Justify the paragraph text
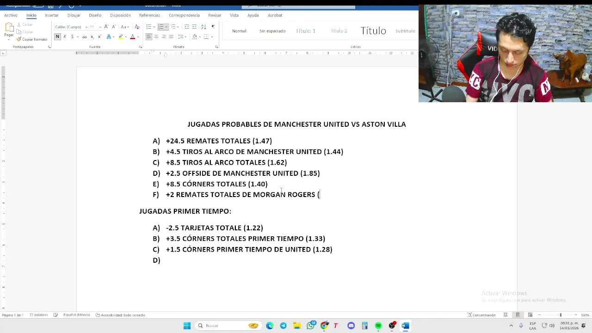Image resolution: width=592 pixels, height=333 pixels. tap(171, 37)
